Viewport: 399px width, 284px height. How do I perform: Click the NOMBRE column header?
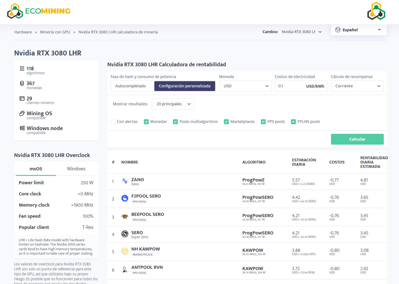[x=129, y=162]
